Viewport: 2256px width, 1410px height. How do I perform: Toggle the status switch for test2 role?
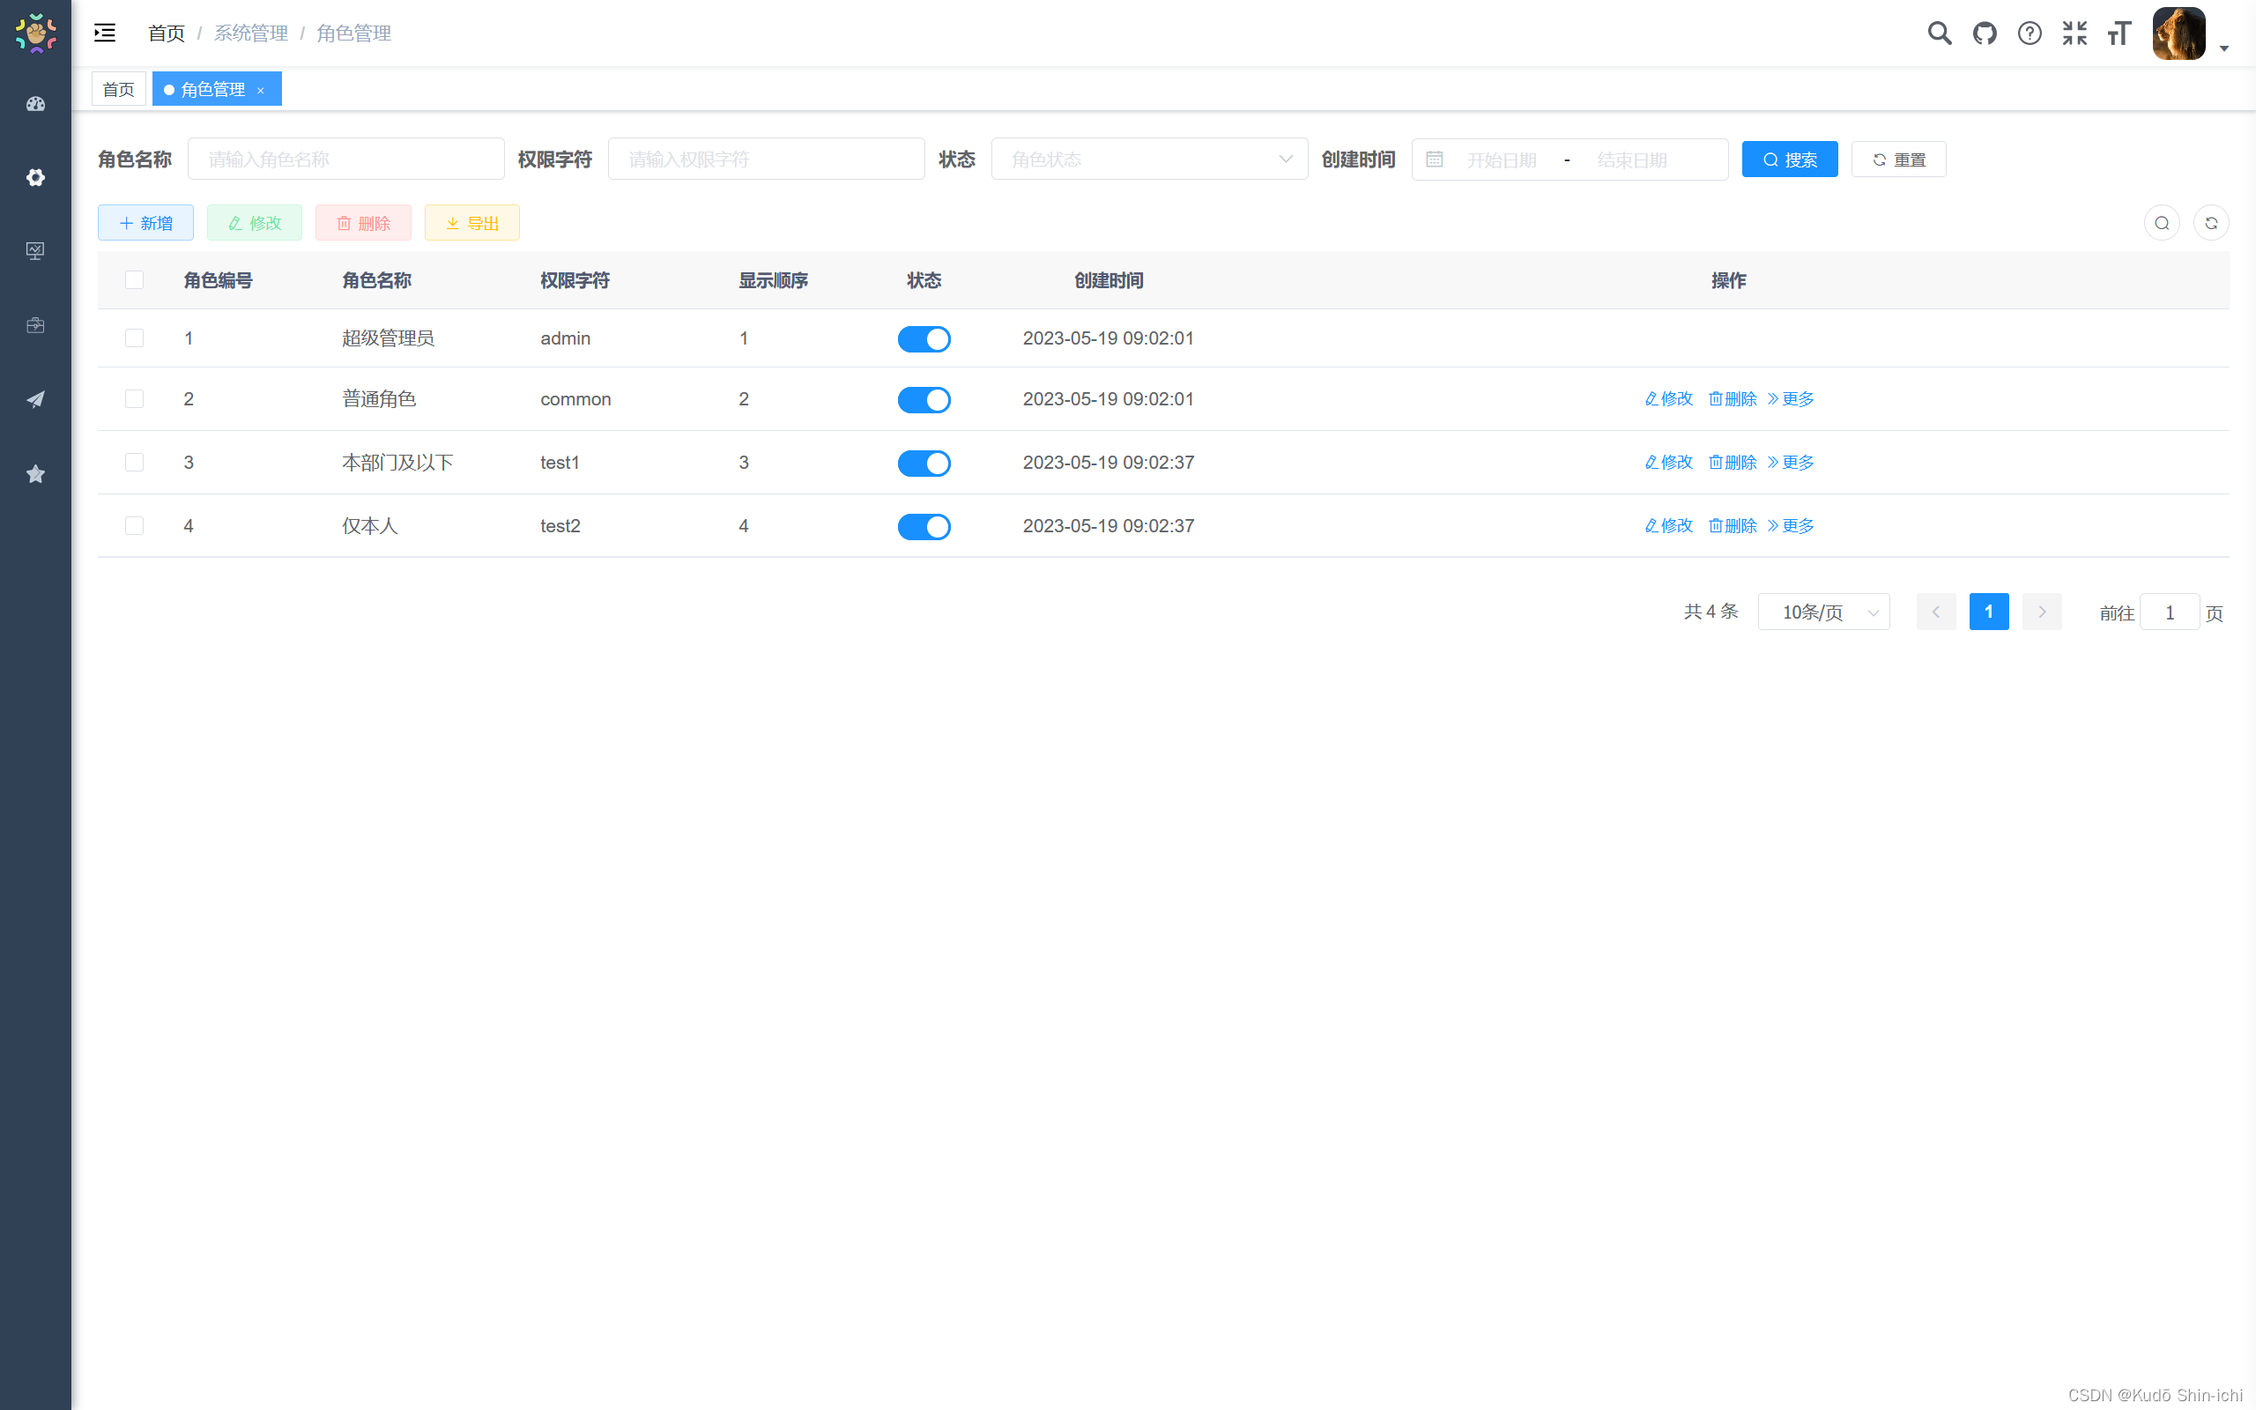924,527
